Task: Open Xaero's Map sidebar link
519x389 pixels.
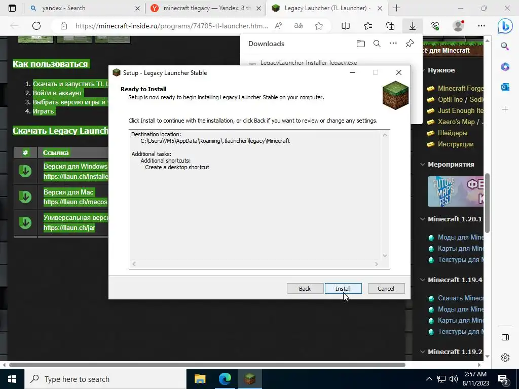Action: click(x=460, y=122)
